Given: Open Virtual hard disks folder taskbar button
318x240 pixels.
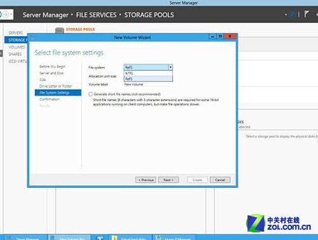Looking at the screenshot, I should click(x=130, y=237).
